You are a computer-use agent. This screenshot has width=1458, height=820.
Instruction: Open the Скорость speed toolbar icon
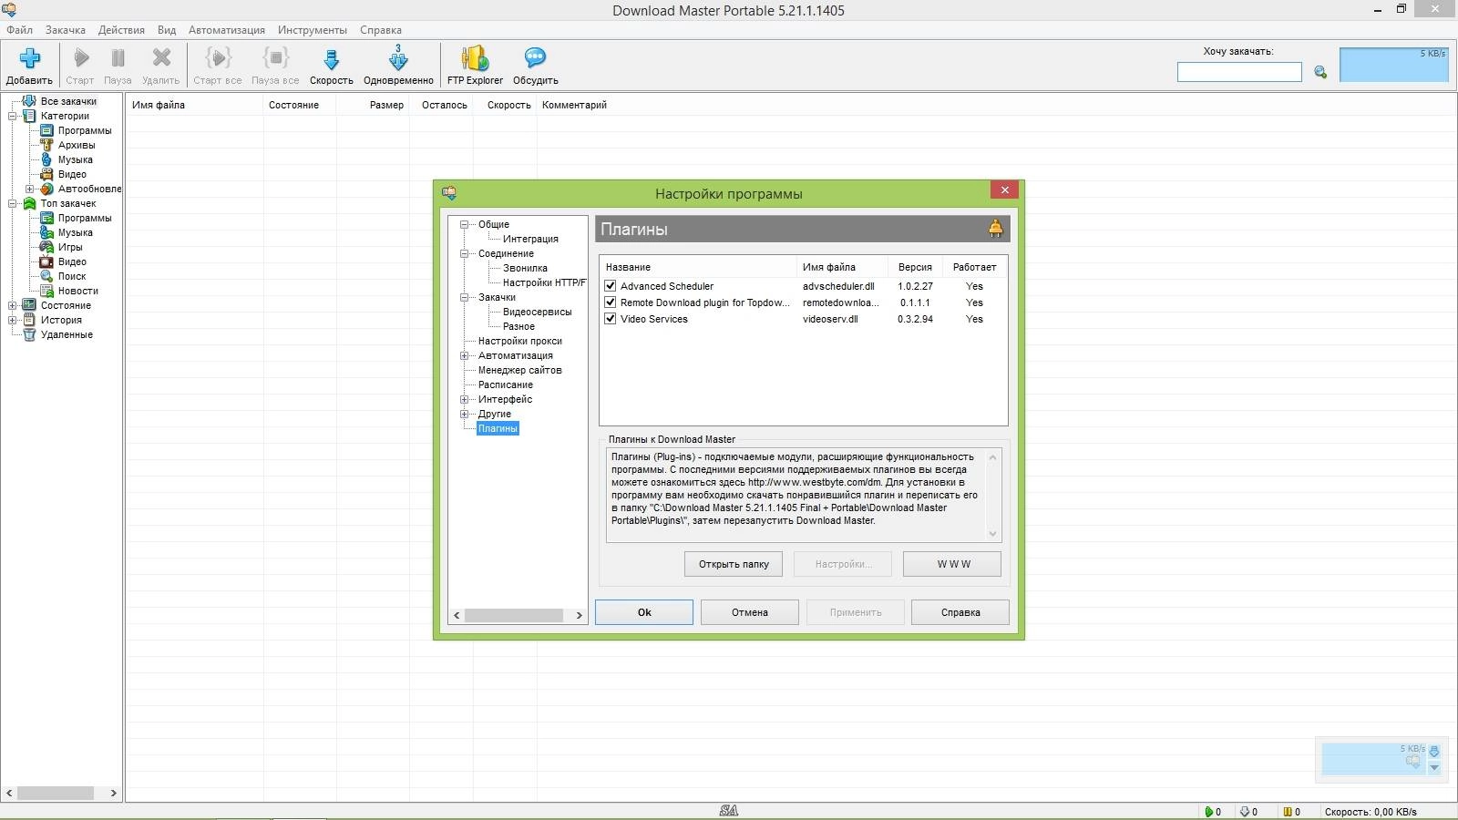(332, 60)
